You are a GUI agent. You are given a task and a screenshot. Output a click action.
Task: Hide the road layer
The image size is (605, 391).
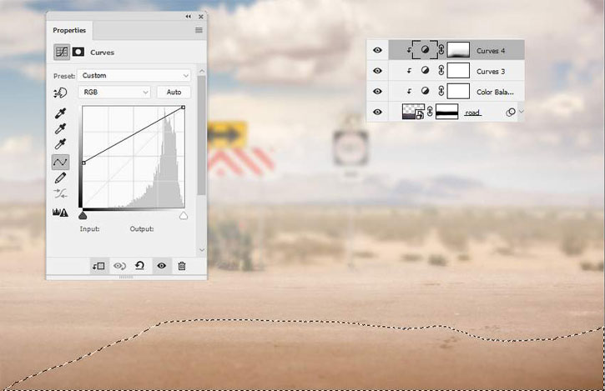coord(377,112)
